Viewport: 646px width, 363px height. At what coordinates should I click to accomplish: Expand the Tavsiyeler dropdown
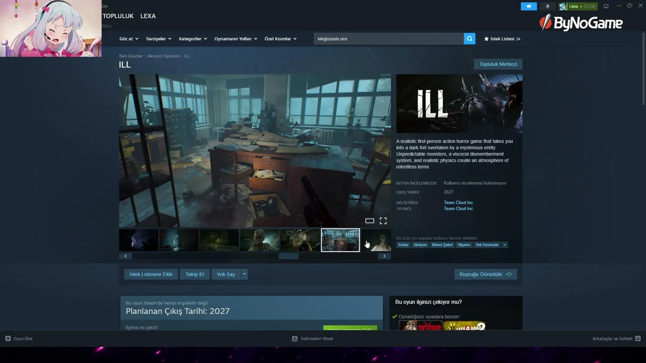click(x=158, y=39)
